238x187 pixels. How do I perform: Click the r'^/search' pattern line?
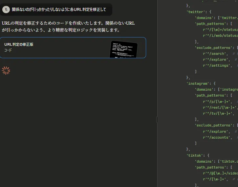point(215,54)
